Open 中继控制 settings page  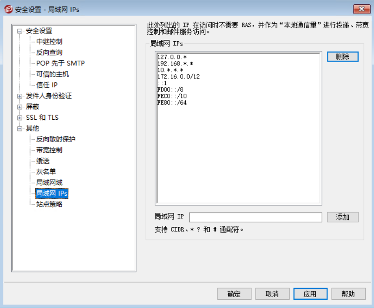click(49, 42)
